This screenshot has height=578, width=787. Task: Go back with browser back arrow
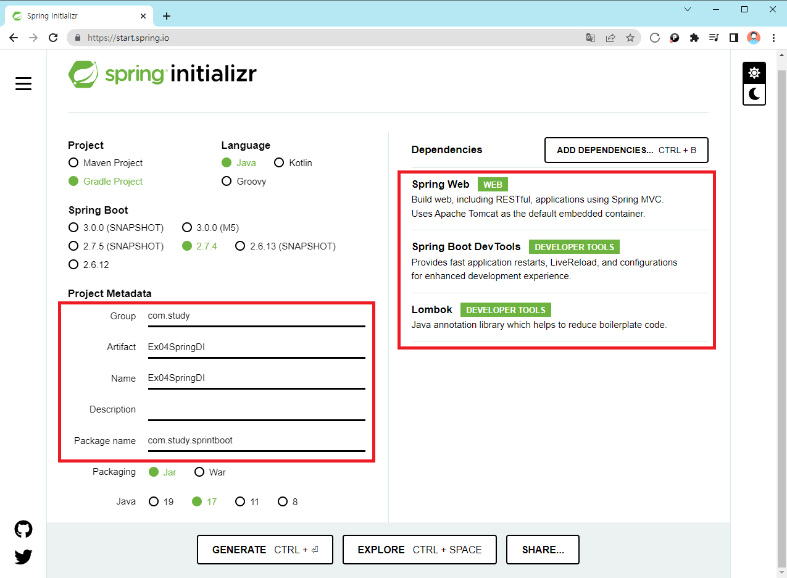(14, 38)
